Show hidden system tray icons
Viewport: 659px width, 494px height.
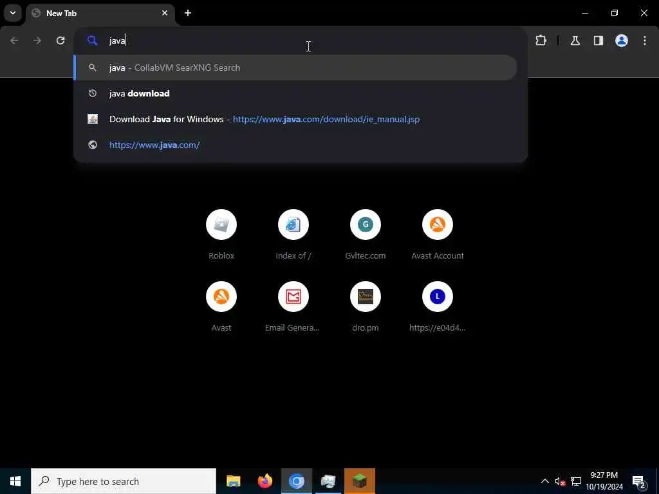pyautogui.click(x=544, y=481)
